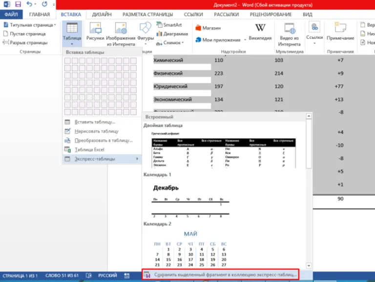Open the Word application icon menu
Image resolution: width=375 pixels, height=282 pixels.
(x=7, y=4)
